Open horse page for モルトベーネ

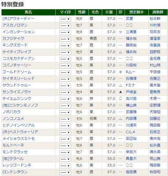click(x=13, y=145)
